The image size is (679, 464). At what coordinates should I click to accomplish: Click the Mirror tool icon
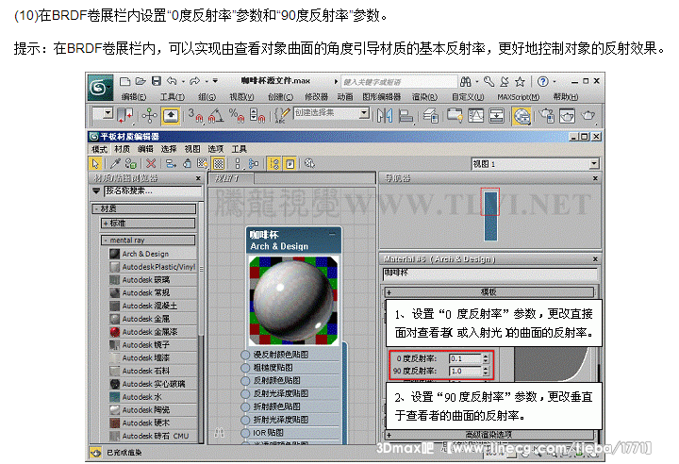point(385,116)
